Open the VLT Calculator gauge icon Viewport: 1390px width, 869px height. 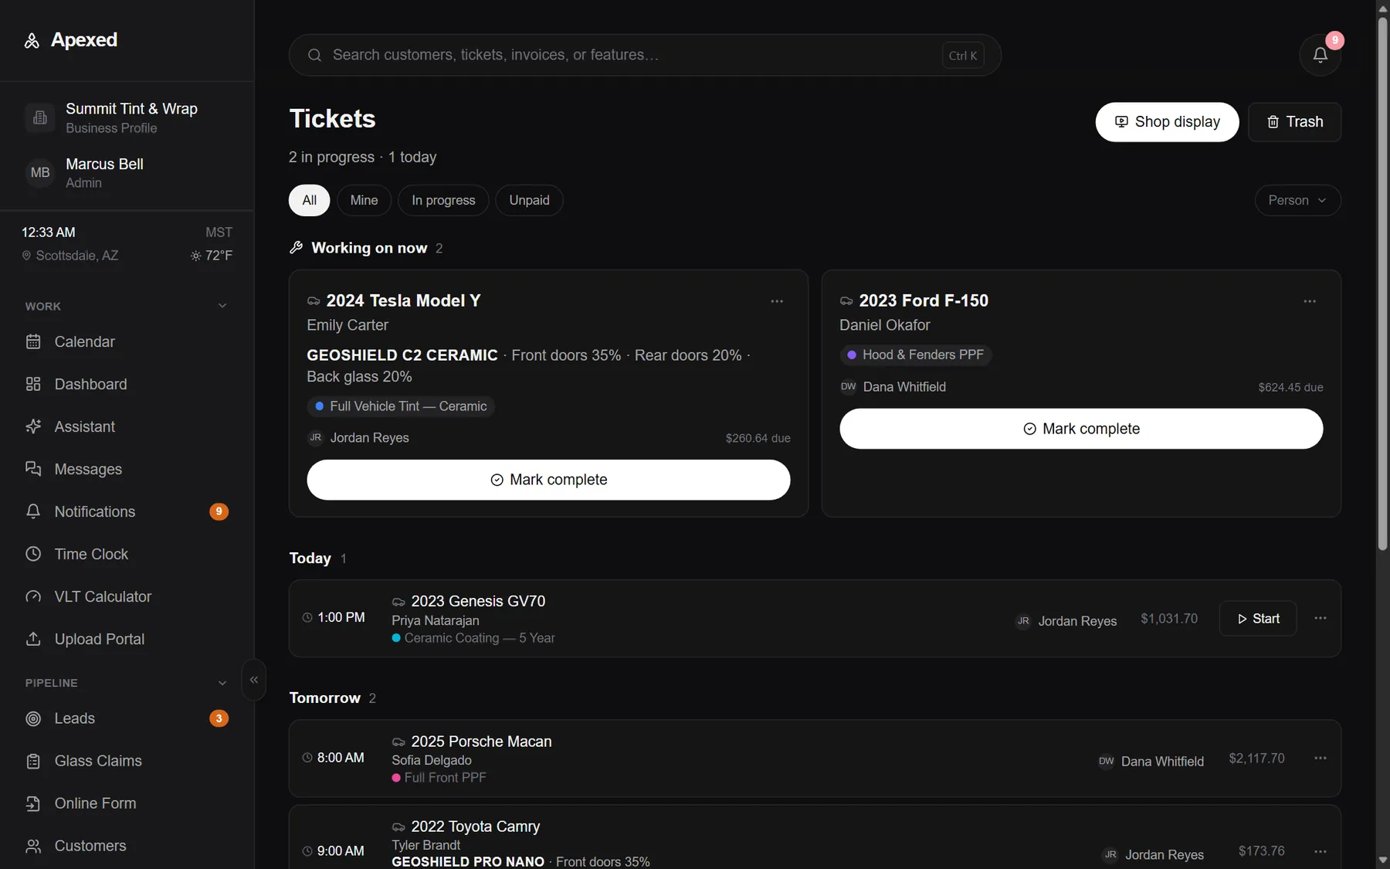click(x=33, y=596)
